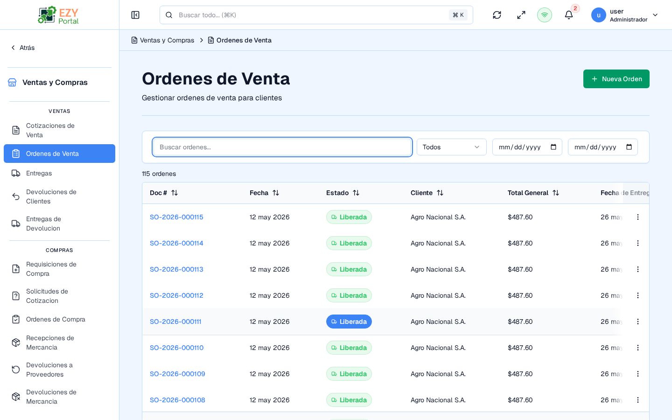Open Solicitudes de Cotizacion sidebar item
This screenshot has width=672, height=420.
pyautogui.click(x=59, y=296)
